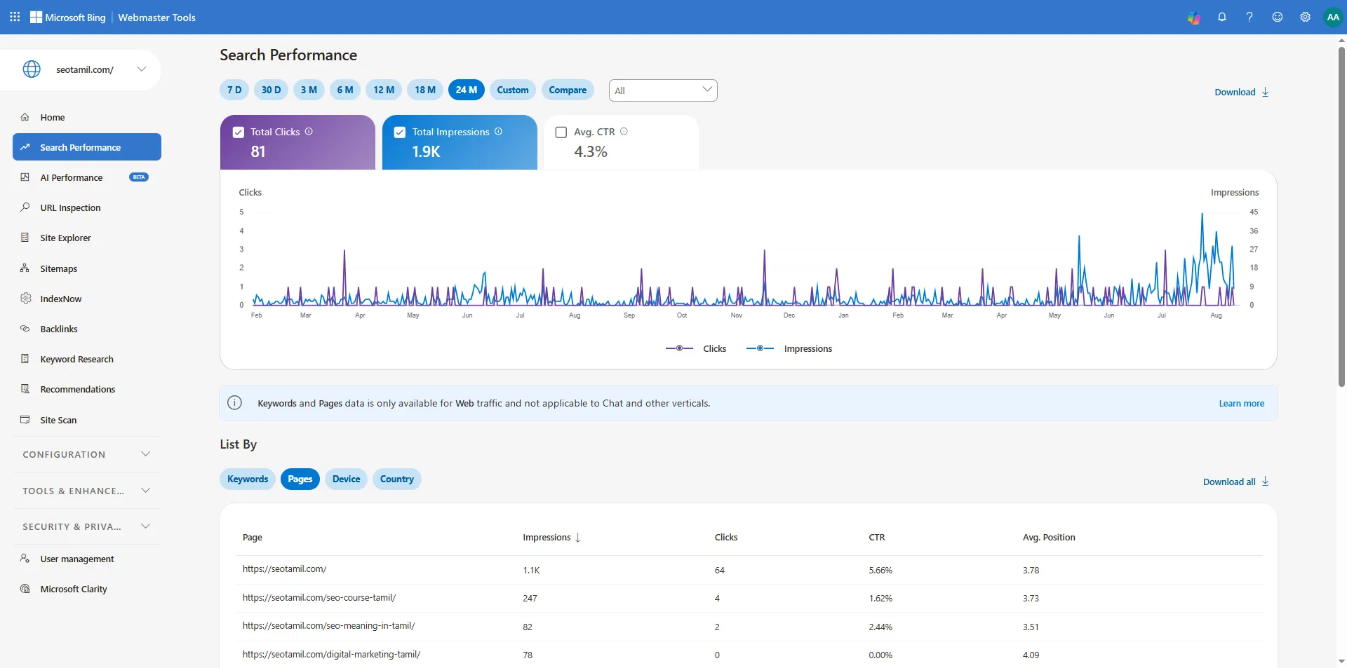Expand the SECURITY & PRIVA... section
The height and width of the screenshot is (668, 1347).
point(86,526)
